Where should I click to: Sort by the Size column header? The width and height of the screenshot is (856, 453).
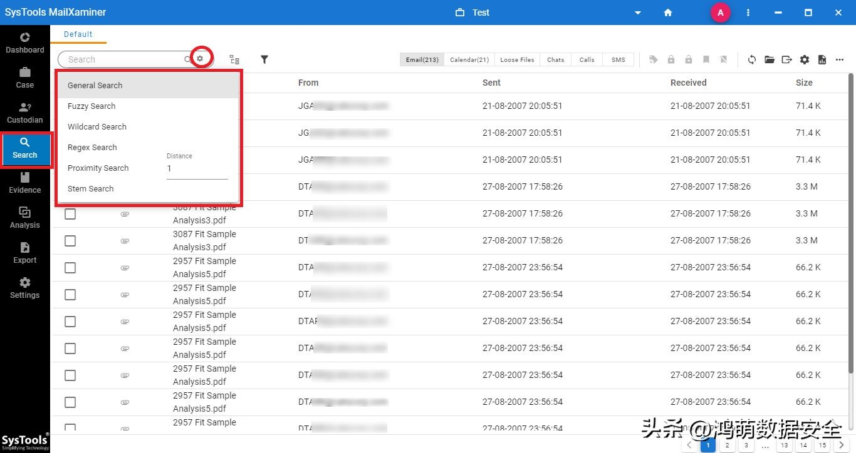point(805,83)
